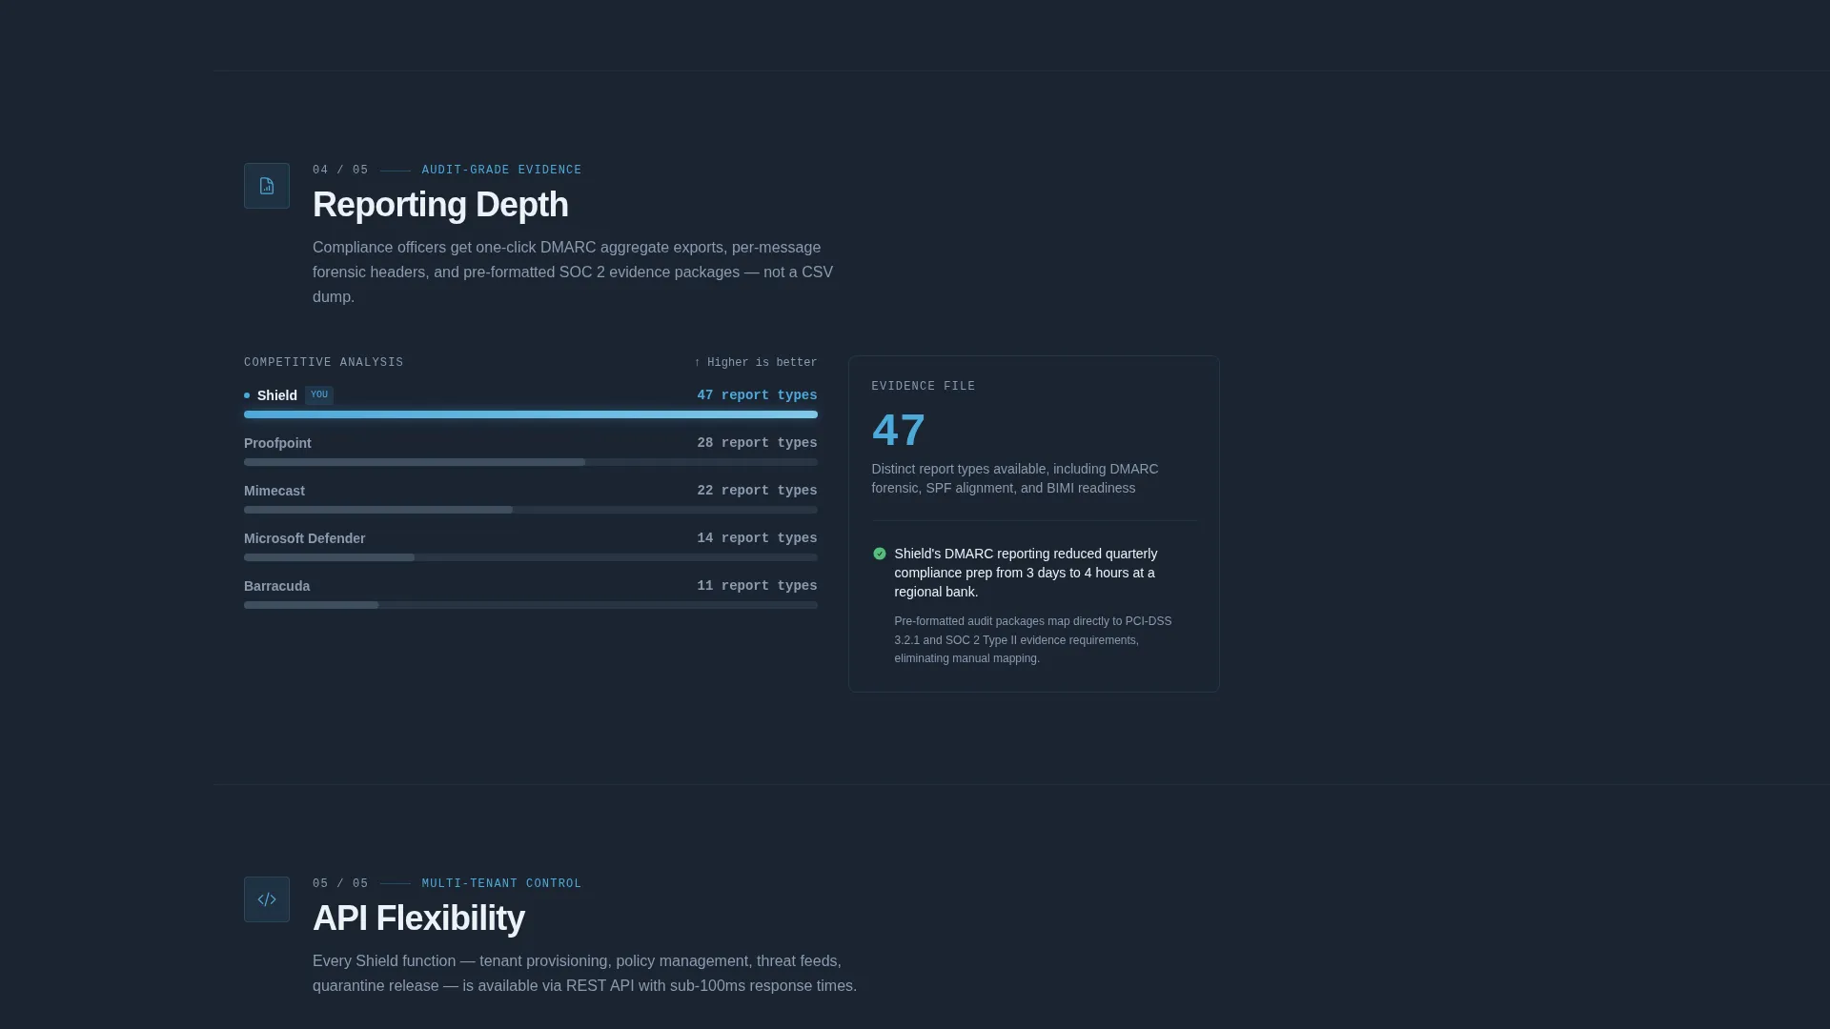The height and width of the screenshot is (1029, 1830).
Task: Click the Higher is better note
Action: click(756, 363)
